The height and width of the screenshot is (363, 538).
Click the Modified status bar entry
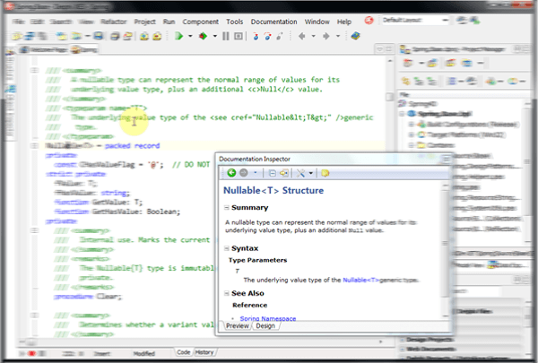click(x=144, y=354)
